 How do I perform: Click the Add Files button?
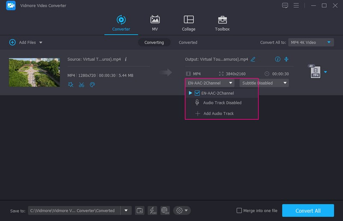tap(25, 42)
